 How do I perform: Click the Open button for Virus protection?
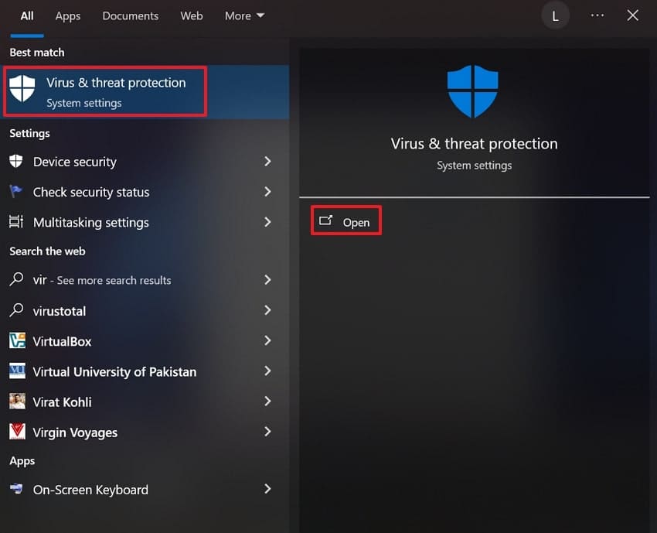tap(346, 220)
